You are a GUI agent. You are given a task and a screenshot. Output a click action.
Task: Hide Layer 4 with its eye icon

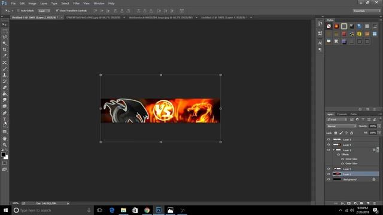pyautogui.click(x=329, y=145)
